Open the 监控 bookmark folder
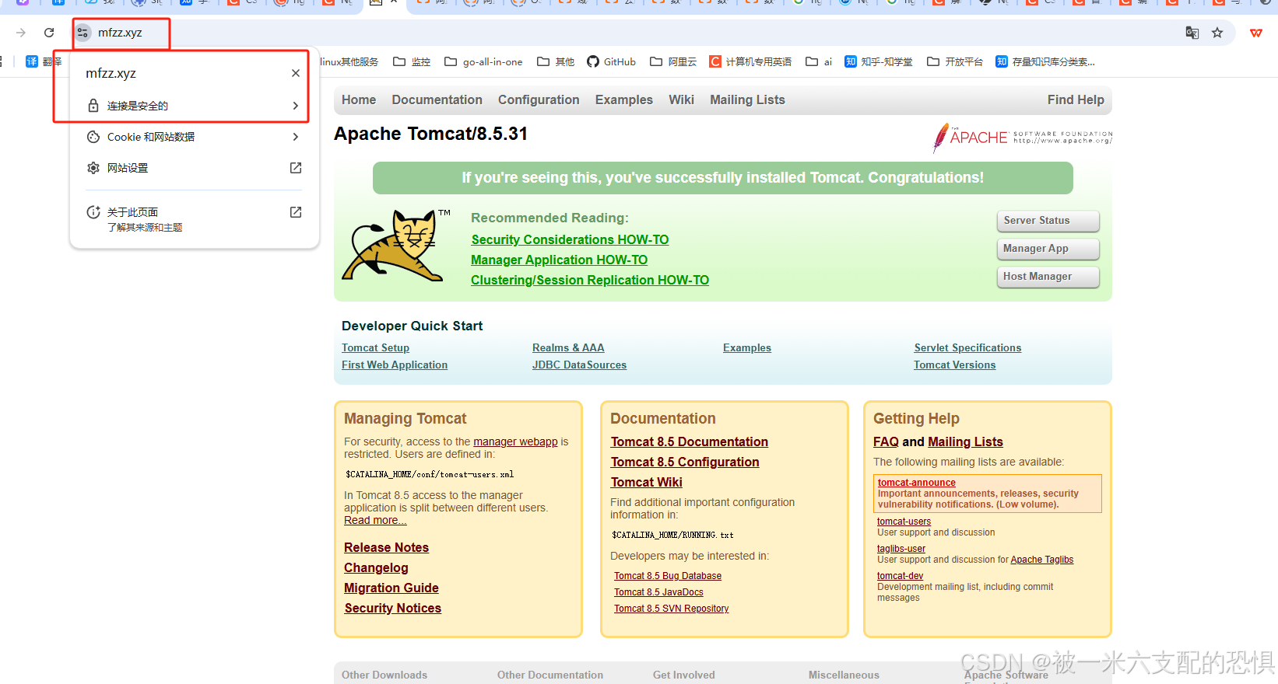Image resolution: width=1278 pixels, height=684 pixels. 412,62
